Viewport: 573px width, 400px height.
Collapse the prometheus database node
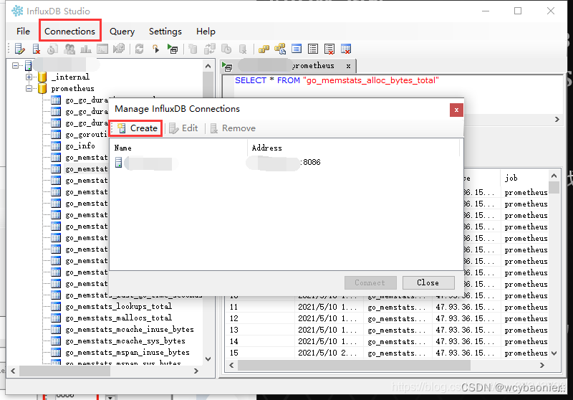click(x=29, y=88)
